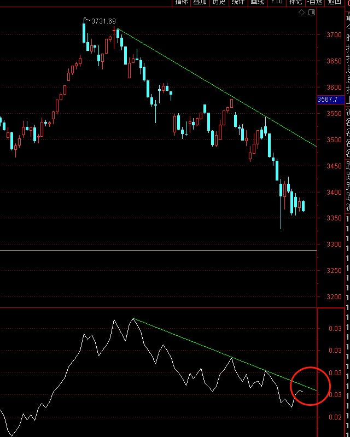
Task: Click the 3200 price axis label
Action: tap(334, 296)
